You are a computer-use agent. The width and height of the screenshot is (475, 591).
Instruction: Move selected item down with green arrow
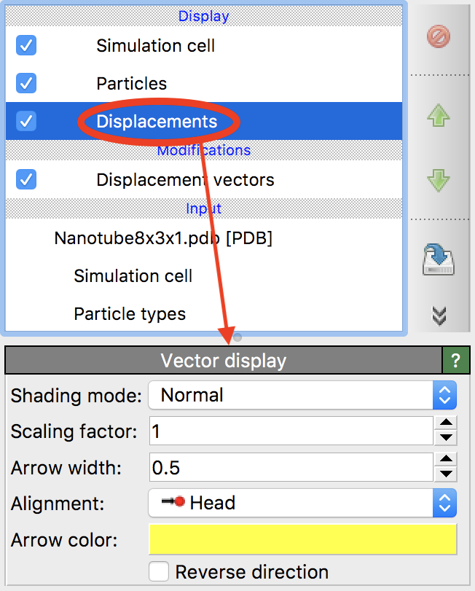(x=439, y=179)
